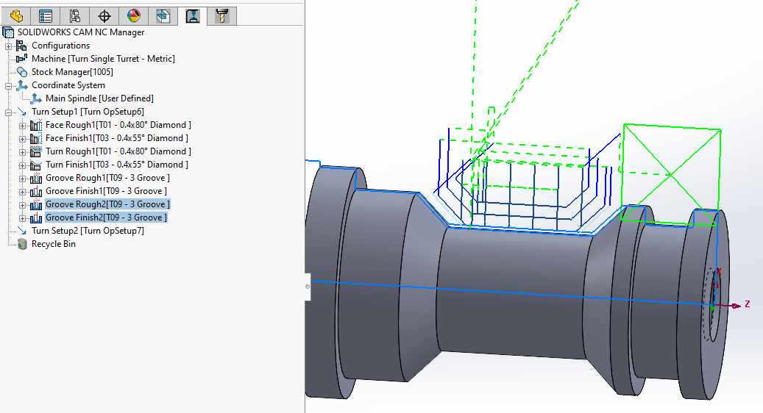
Task: Collapse the Coordinate System node
Action: (x=9, y=85)
